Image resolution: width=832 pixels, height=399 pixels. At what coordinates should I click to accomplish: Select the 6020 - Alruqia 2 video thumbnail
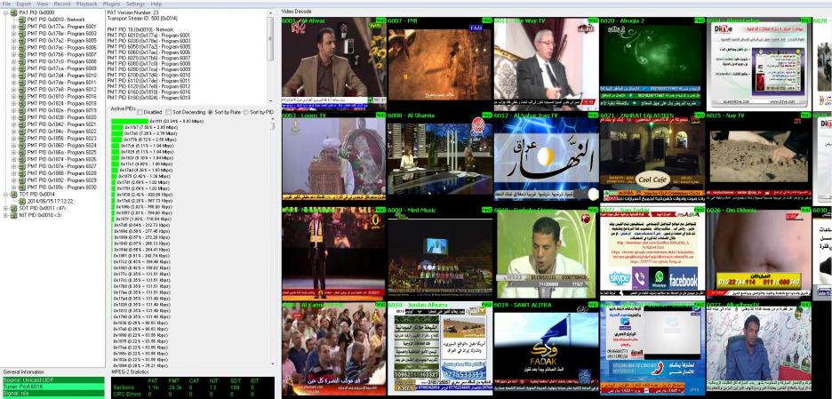652,64
